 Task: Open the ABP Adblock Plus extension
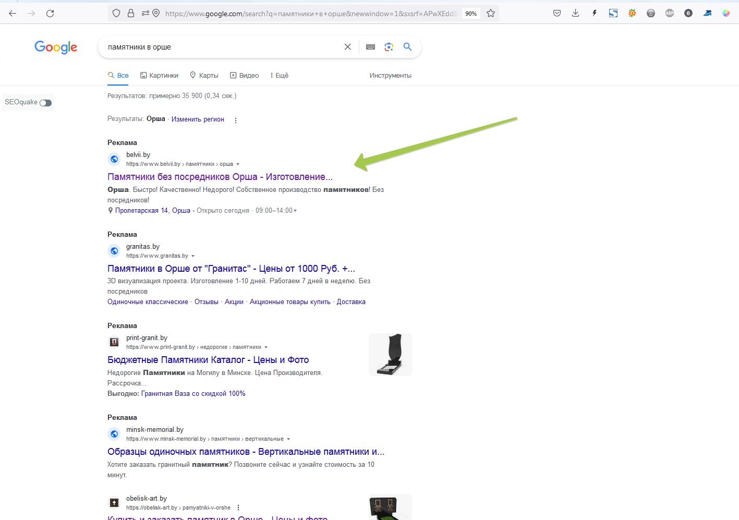tap(670, 14)
